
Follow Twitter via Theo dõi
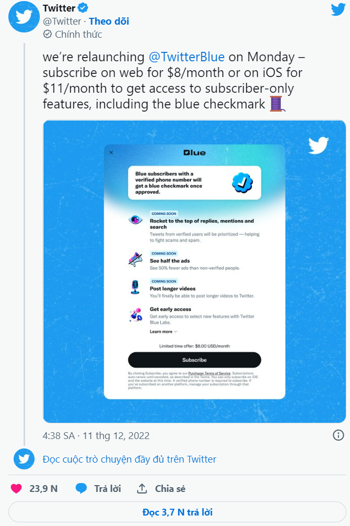click(x=109, y=21)
